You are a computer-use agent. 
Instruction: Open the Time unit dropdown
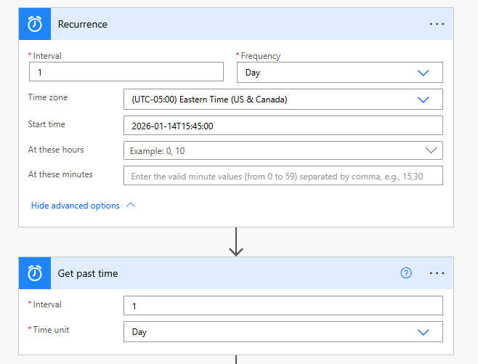(x=283, y=332)
